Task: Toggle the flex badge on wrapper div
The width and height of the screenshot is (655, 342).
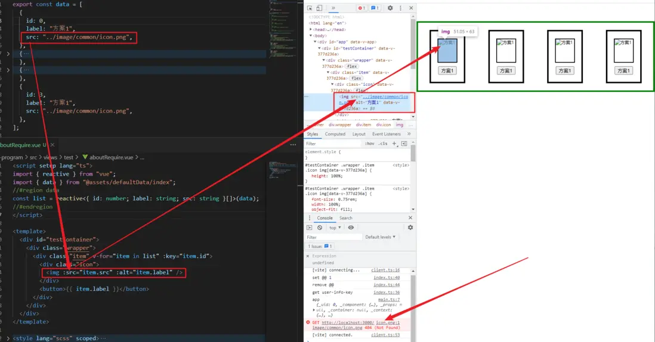Action: click(352, 66)
